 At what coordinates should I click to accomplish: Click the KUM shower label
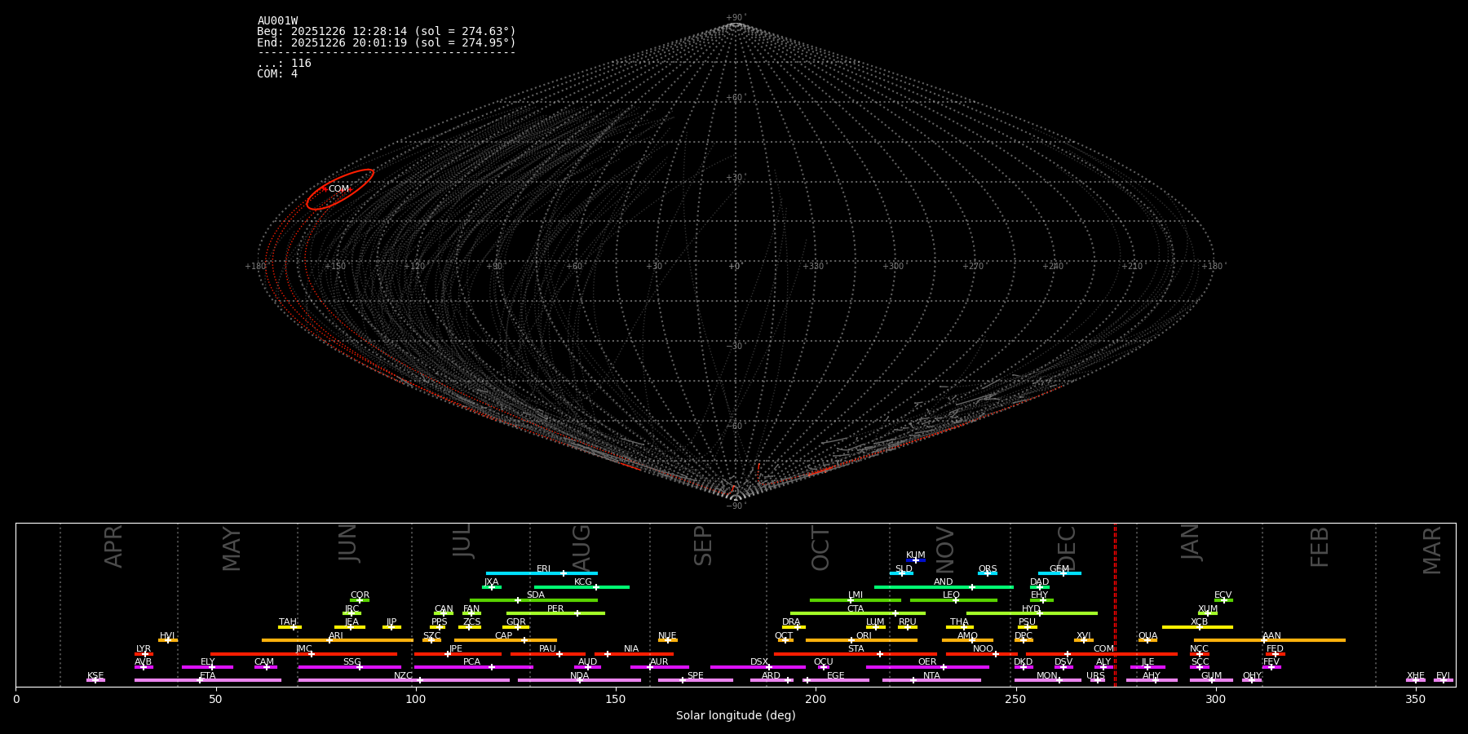pos(916,555)
